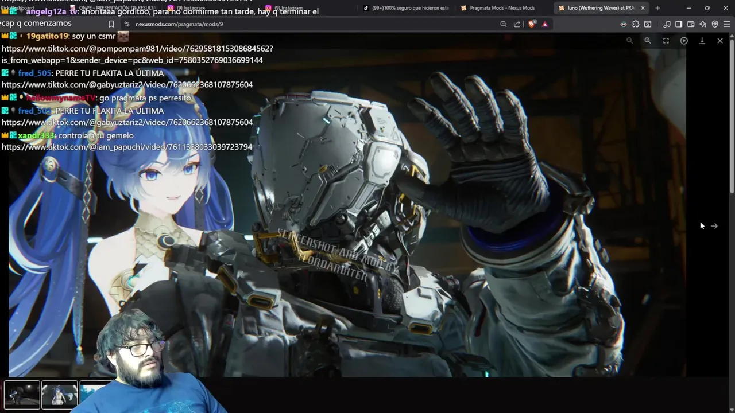The width and height of the screenshot is (735, 413).
Task: Zoom out the image in the lightbox viewer
Action: (630, 41)
